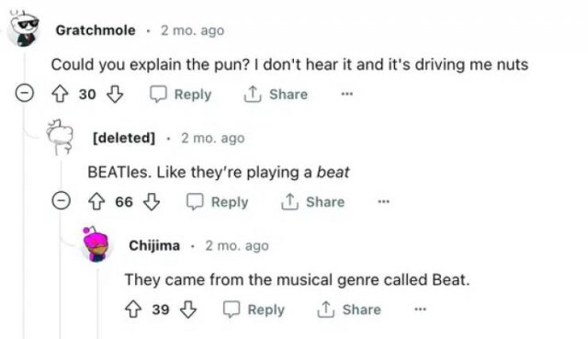Viewport: 588px width, 339px height.
Task: Downvote Gratchmole's comment
Action: 115,94
